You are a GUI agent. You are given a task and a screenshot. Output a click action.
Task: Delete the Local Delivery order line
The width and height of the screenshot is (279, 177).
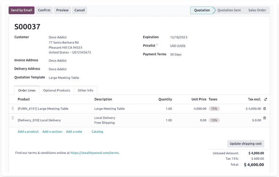264,118
